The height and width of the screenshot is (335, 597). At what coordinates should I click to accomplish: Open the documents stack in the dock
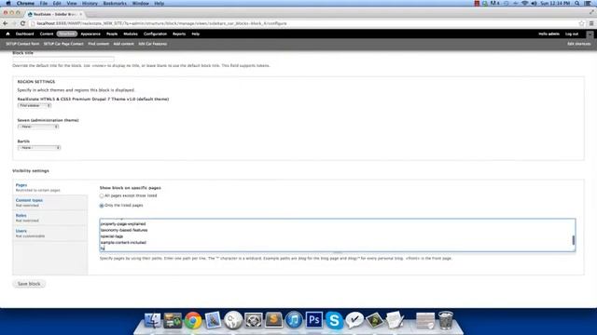point(395,320)
